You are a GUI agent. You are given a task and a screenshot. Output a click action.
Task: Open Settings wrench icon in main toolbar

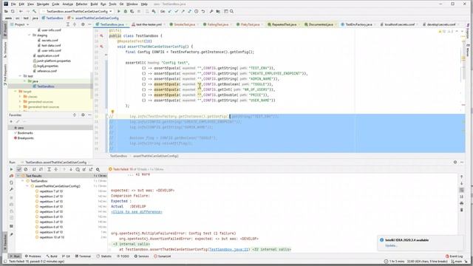click(x=211, y=12)
